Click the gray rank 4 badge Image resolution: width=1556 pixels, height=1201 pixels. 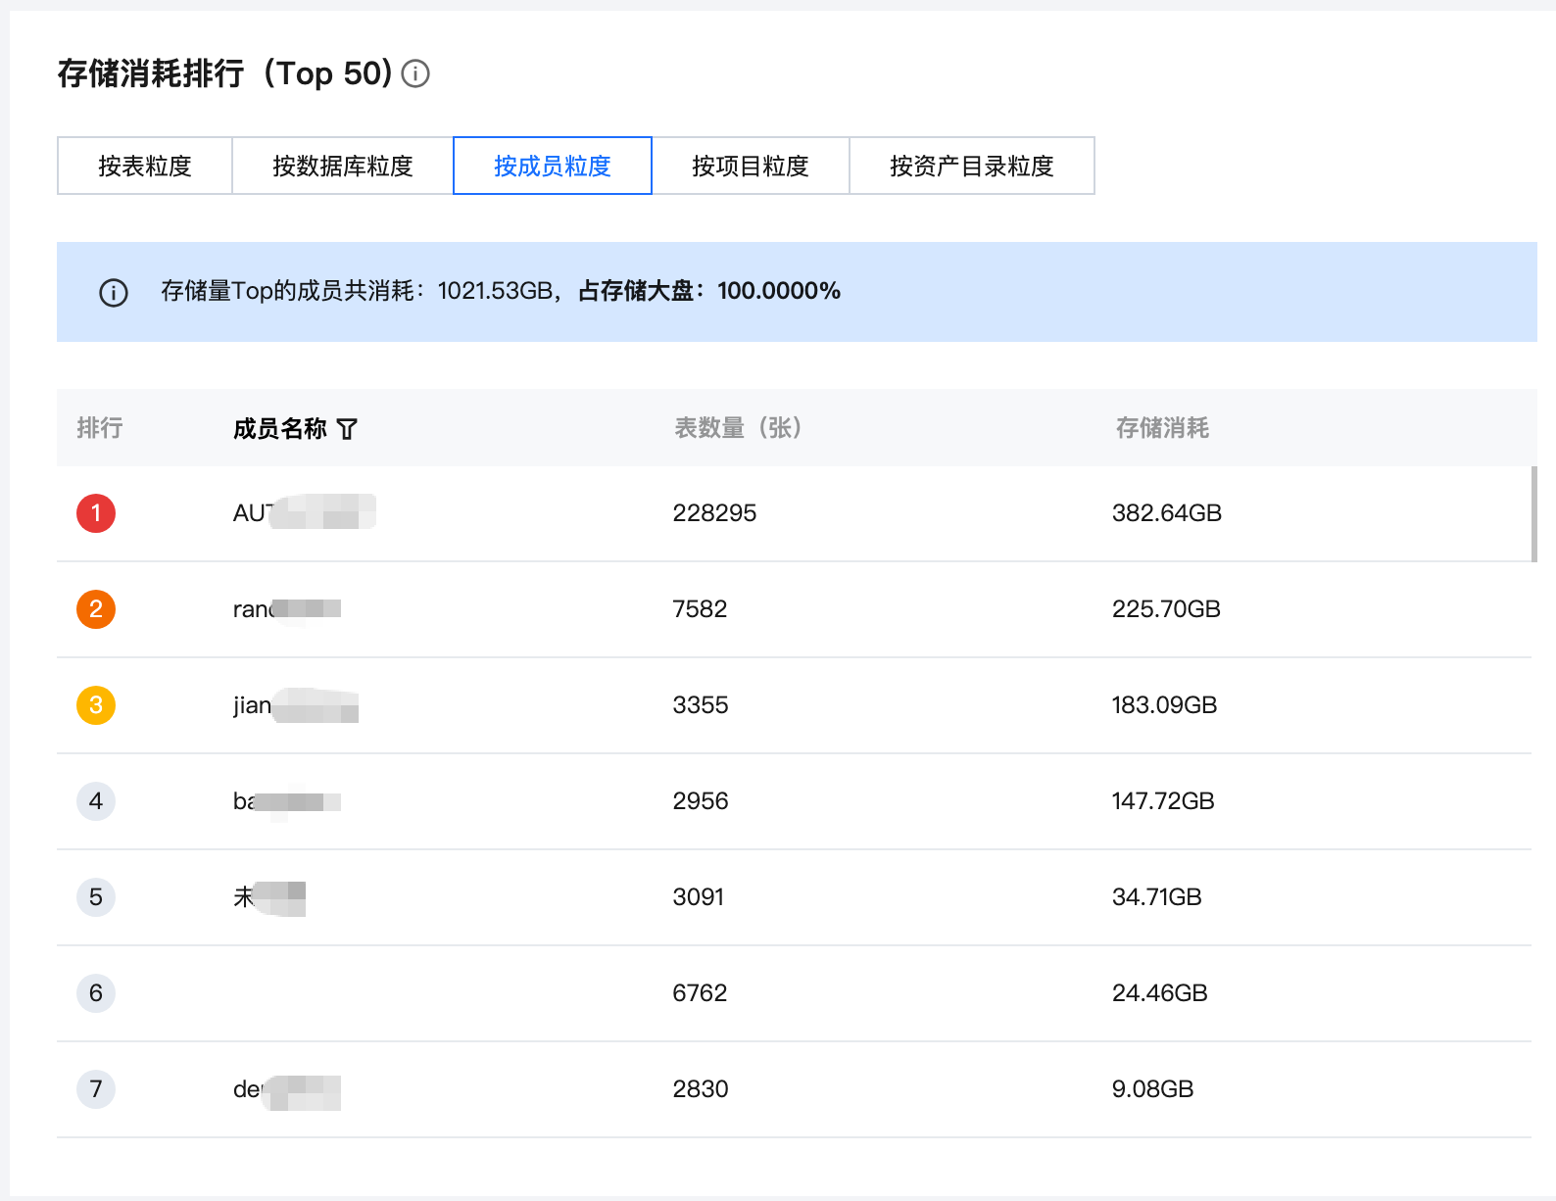[x=96, y=801]
